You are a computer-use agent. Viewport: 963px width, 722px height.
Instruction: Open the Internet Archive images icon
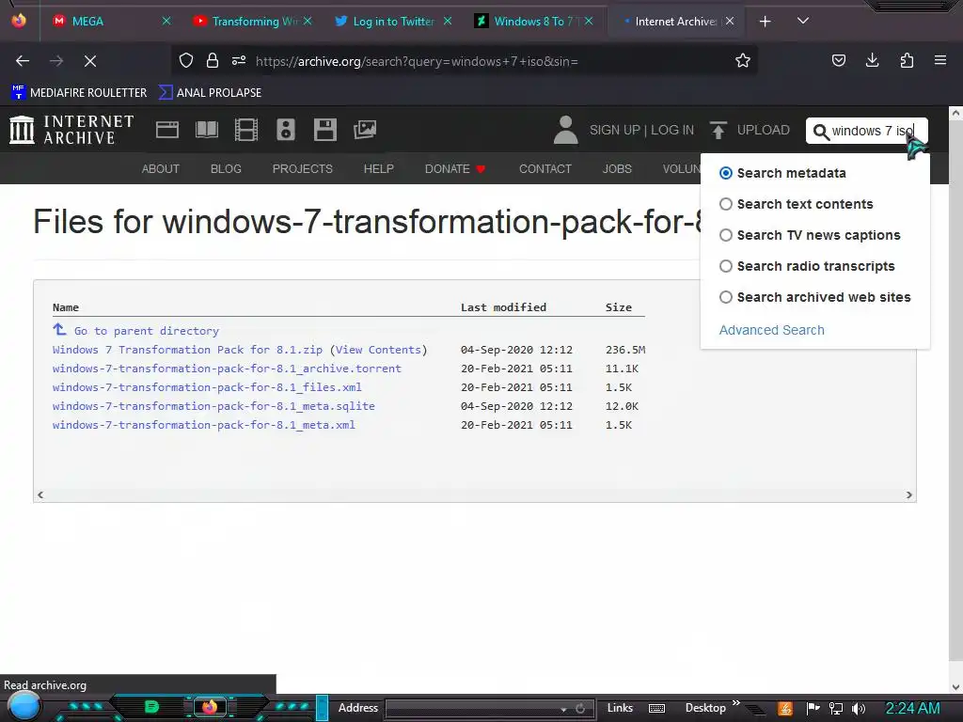pos(365,130)
